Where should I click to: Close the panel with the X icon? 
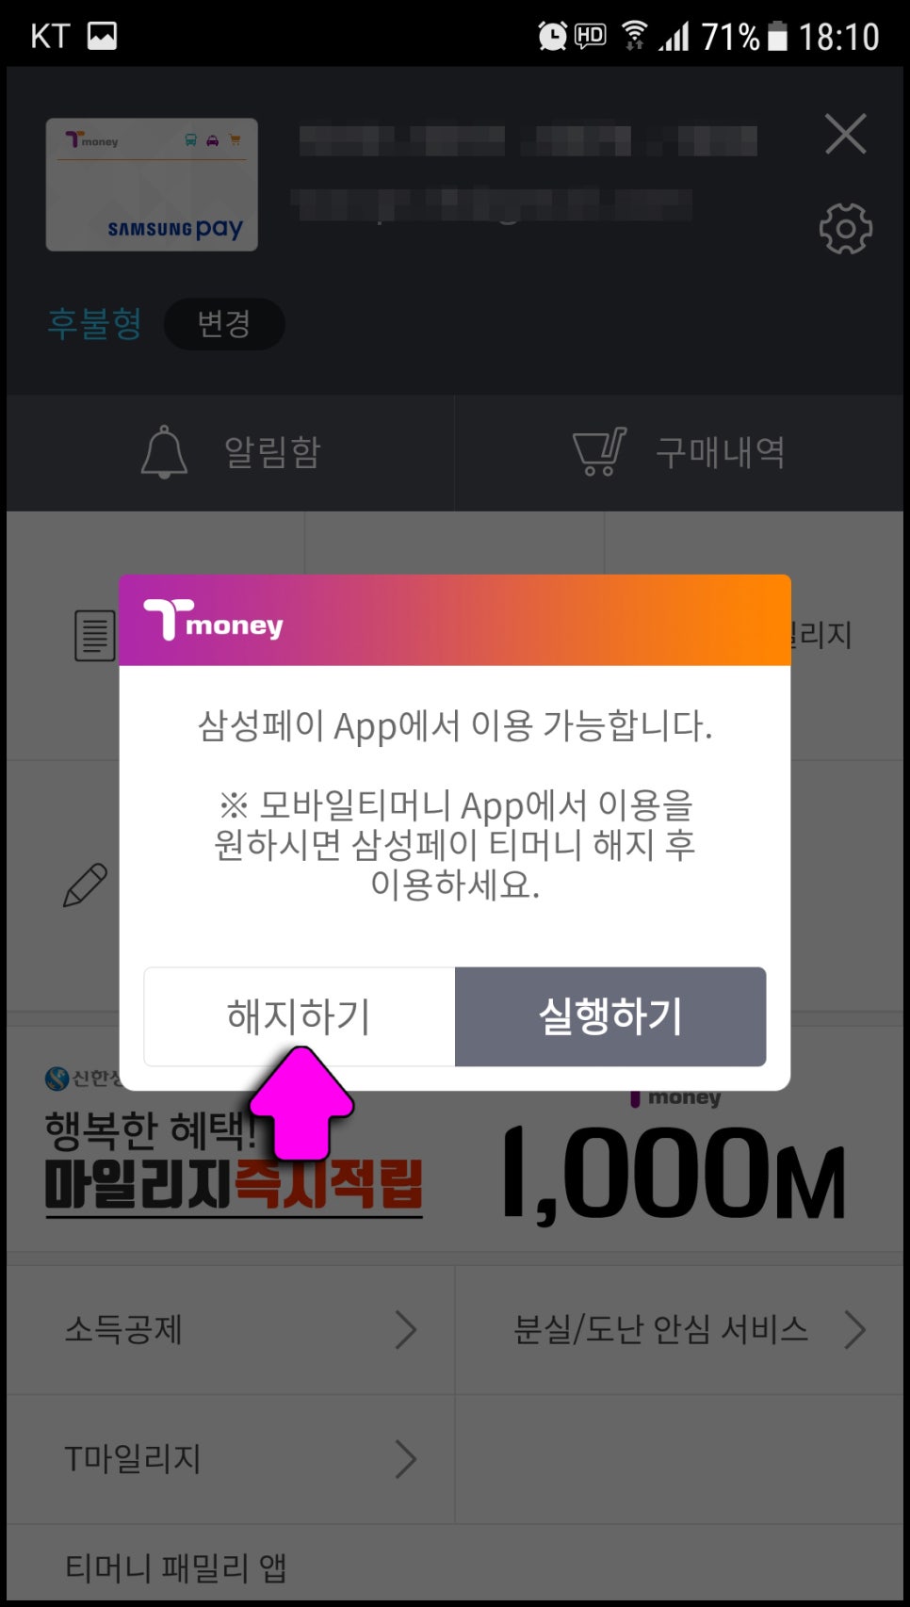[845, 134]
